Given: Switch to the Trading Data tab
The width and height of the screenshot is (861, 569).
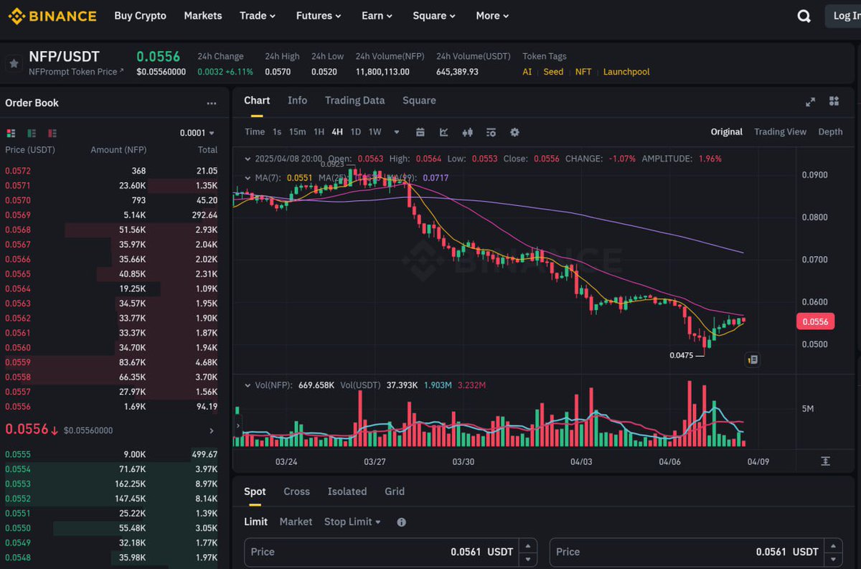Looking at the screenshot, I should coord(354,100).
